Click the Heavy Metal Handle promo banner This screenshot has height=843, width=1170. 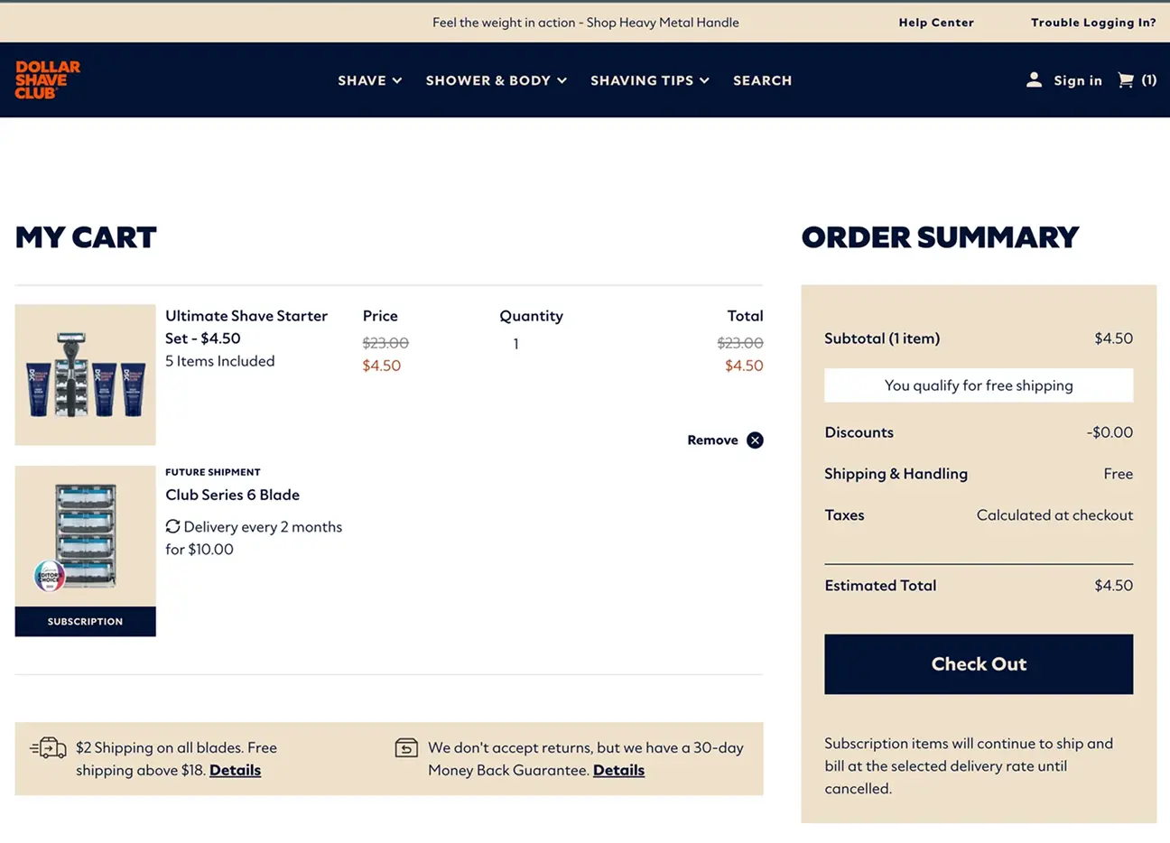pyautogui.click(x=585, y=23)
